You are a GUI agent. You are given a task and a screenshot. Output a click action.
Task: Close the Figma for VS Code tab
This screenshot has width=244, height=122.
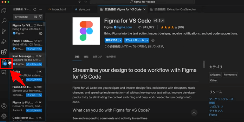144,9
